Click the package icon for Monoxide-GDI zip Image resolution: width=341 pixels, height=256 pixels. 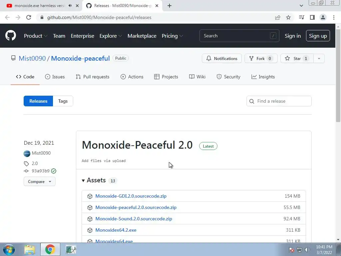click(90, 196)
